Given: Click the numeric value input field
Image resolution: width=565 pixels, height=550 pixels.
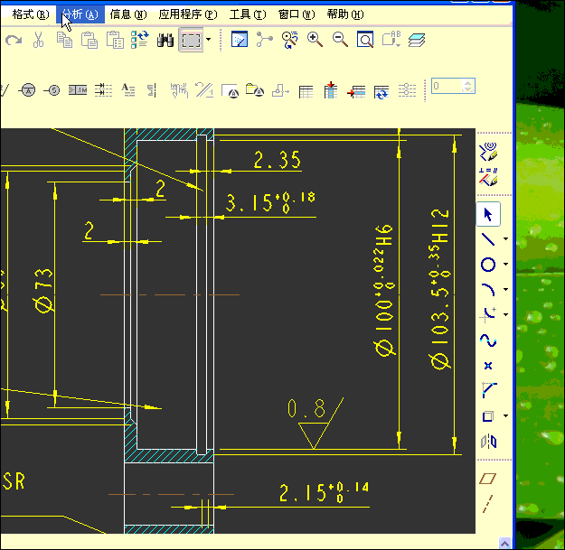Looking at the screenshot, I should point(447,86).
